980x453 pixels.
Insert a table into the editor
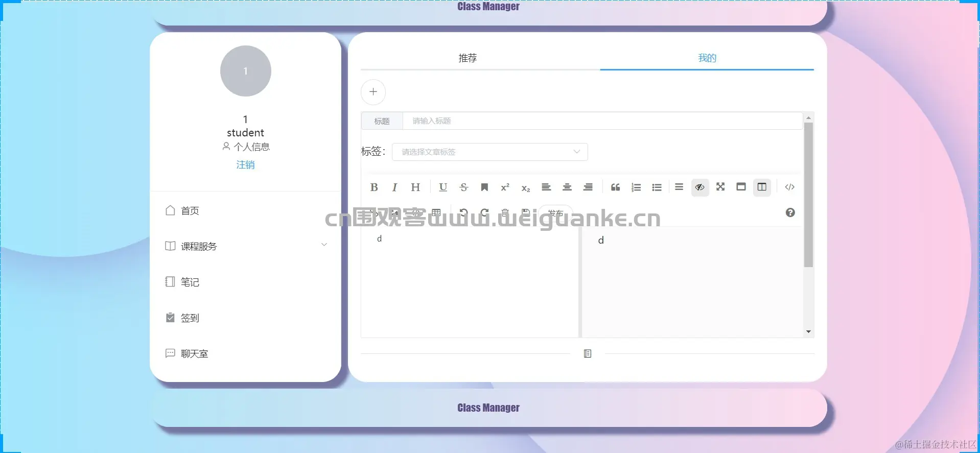[436, 212]
